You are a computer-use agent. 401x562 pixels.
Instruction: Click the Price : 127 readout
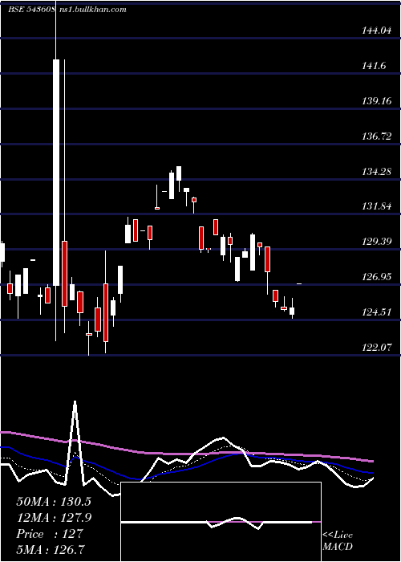(50, 534)
